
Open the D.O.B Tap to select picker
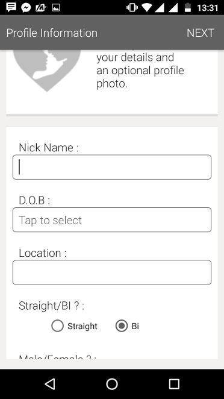click(x=112, y=220)
